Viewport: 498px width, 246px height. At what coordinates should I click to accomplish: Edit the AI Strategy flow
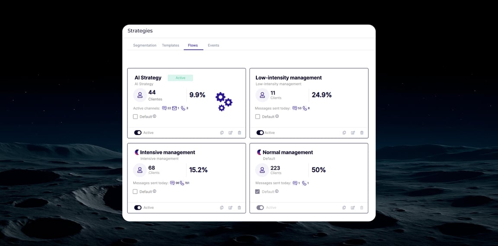point(230,133)
